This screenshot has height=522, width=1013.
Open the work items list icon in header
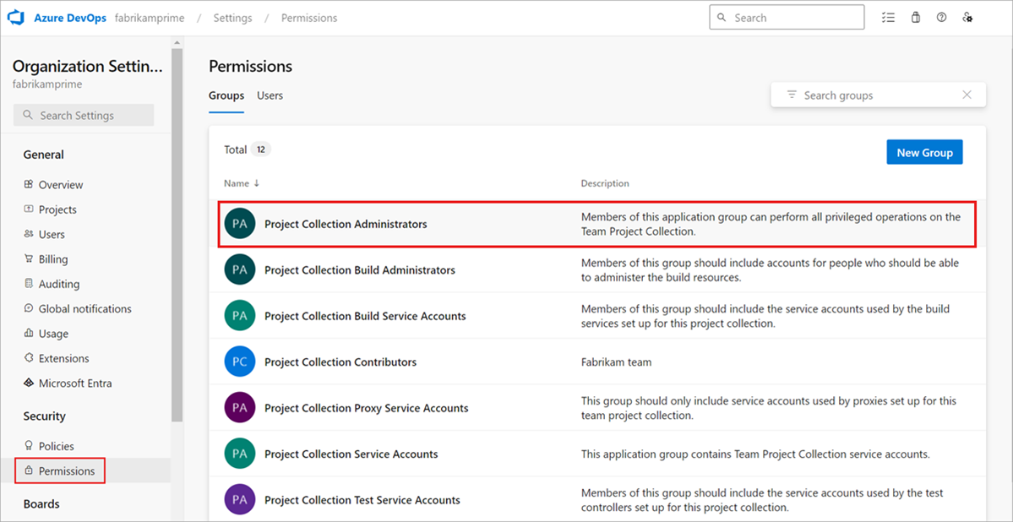click(x=888, y=18)
